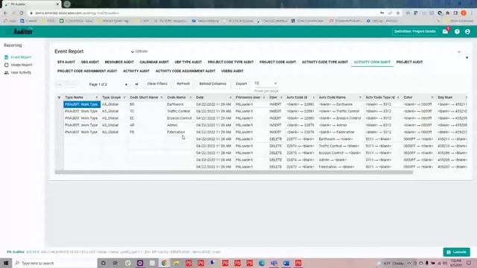Click the Reload Columns button

tap(212, 84)
